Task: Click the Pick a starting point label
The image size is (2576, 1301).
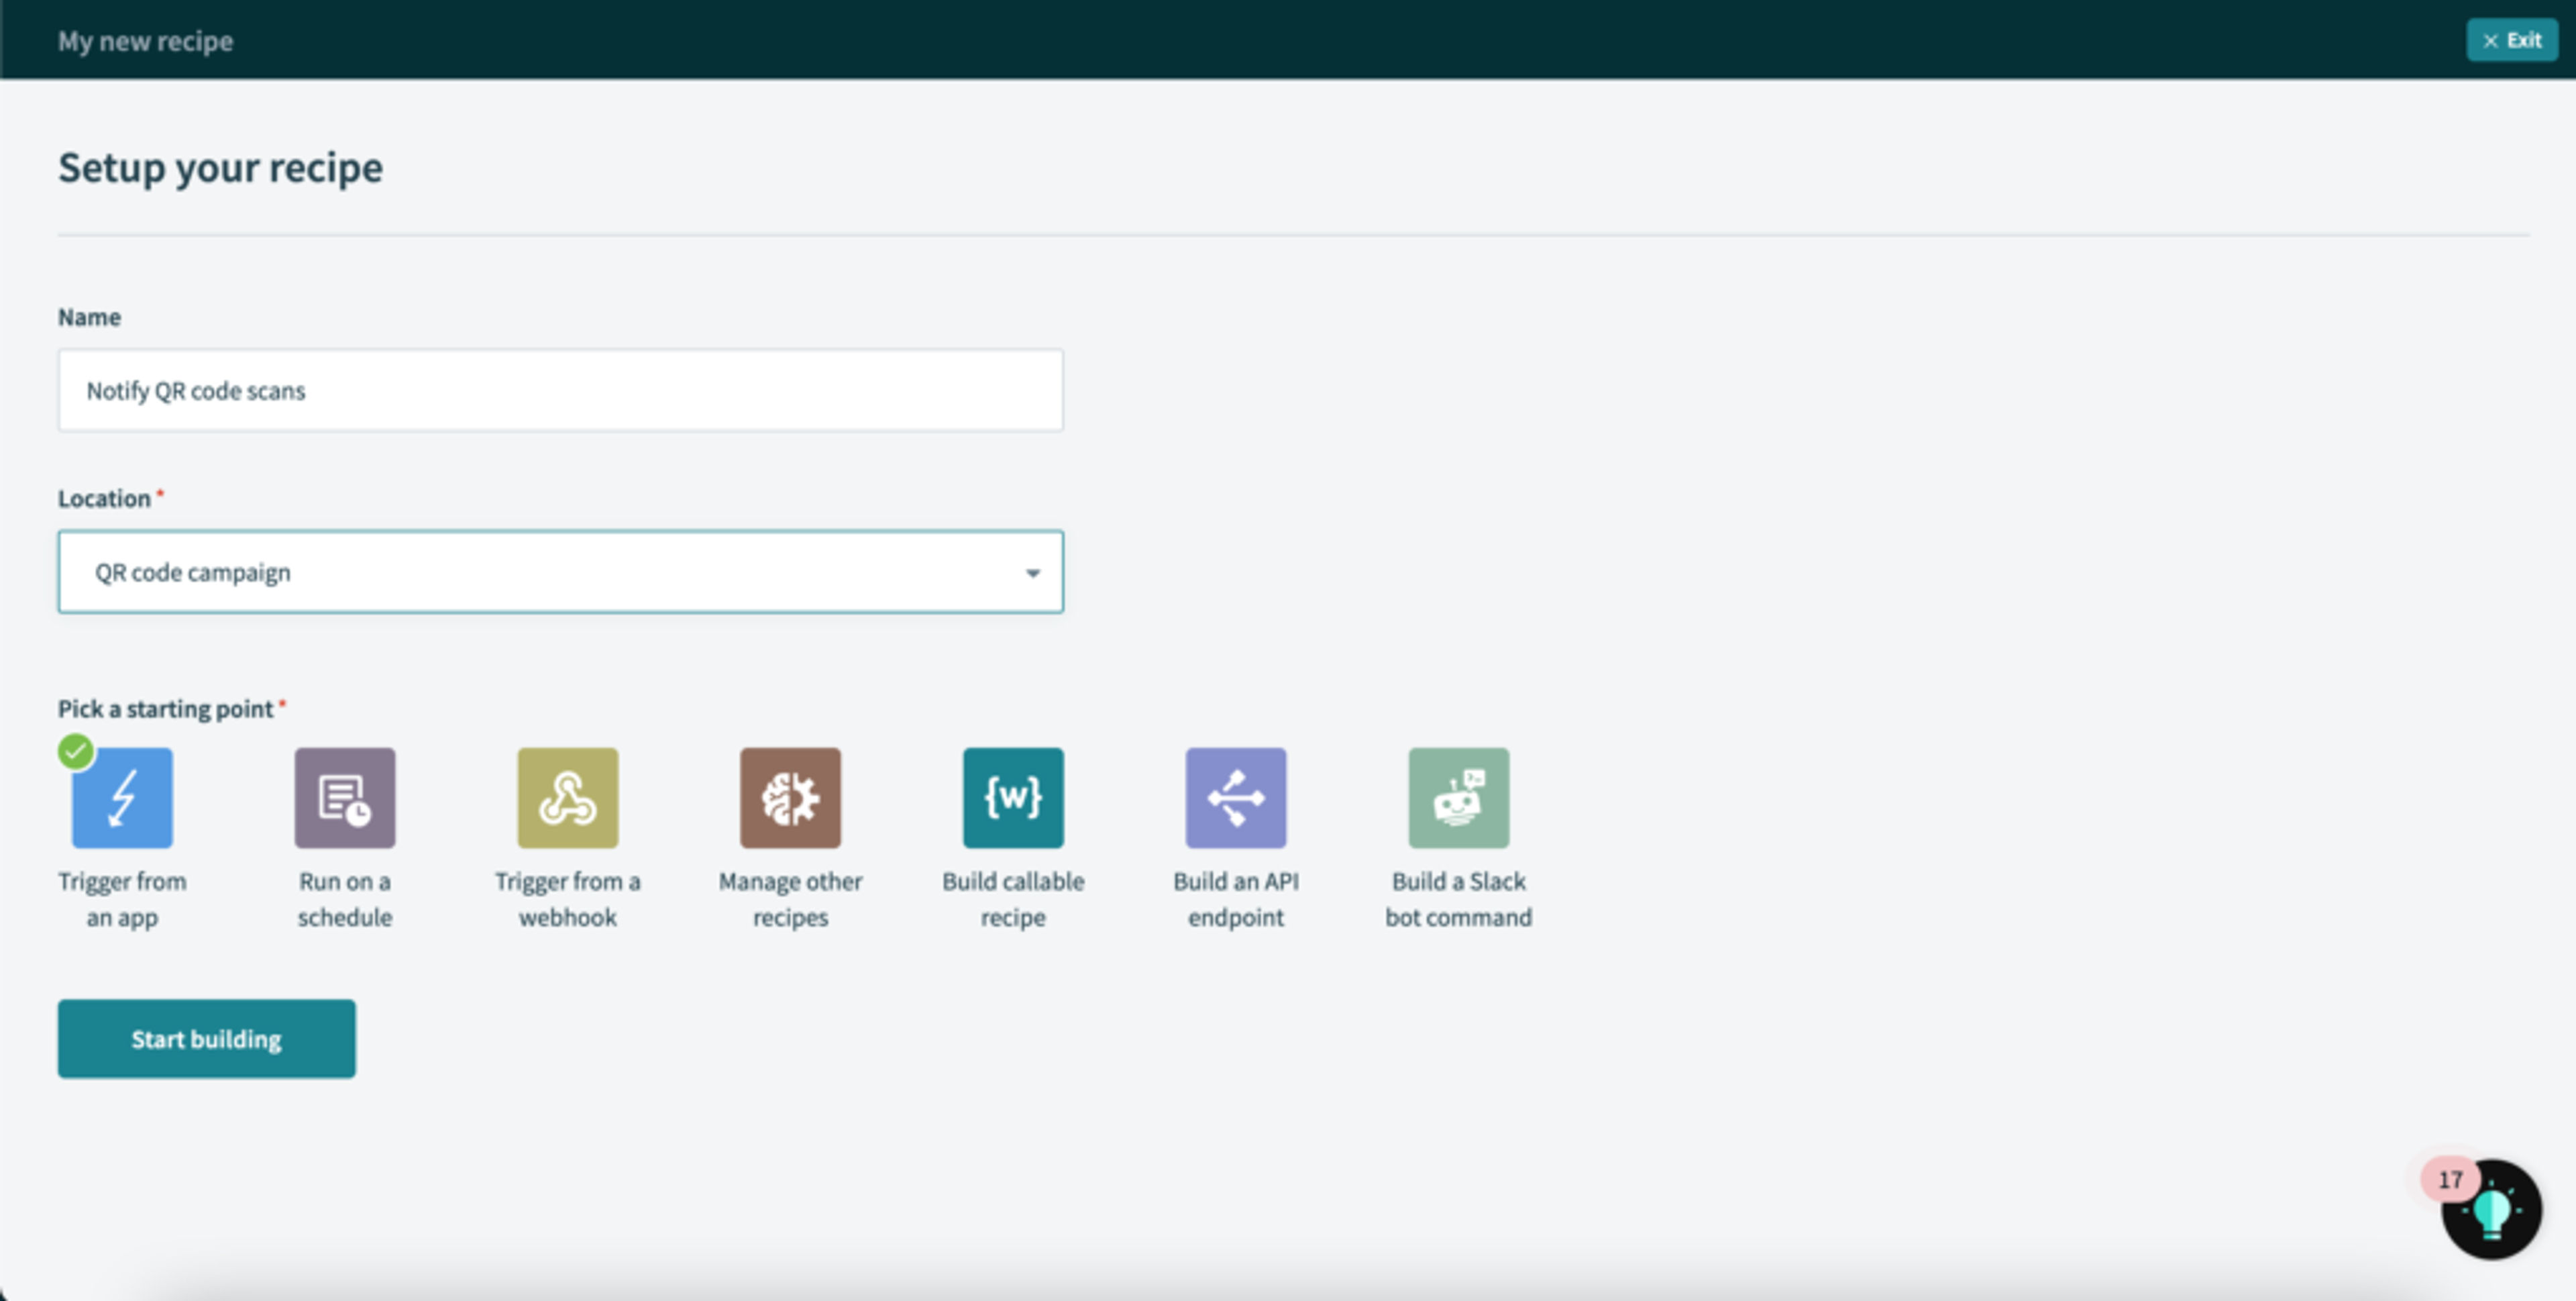Action: tap(166, 708)
